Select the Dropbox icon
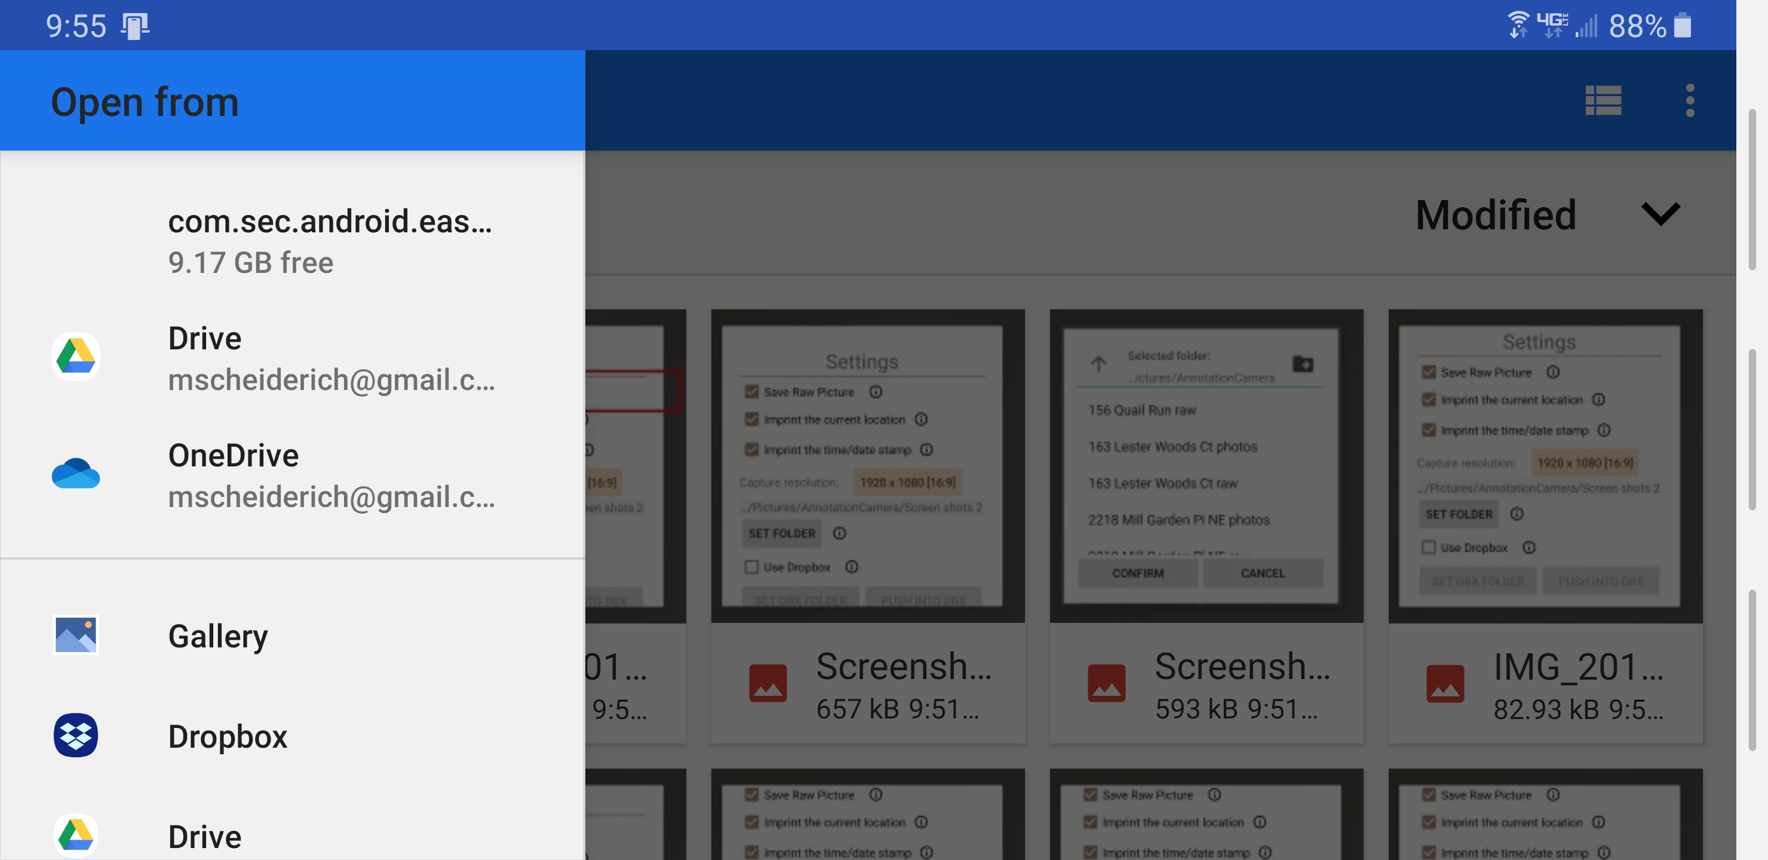The width and height of the screenshot is (1768, 860). pos(75,735)
